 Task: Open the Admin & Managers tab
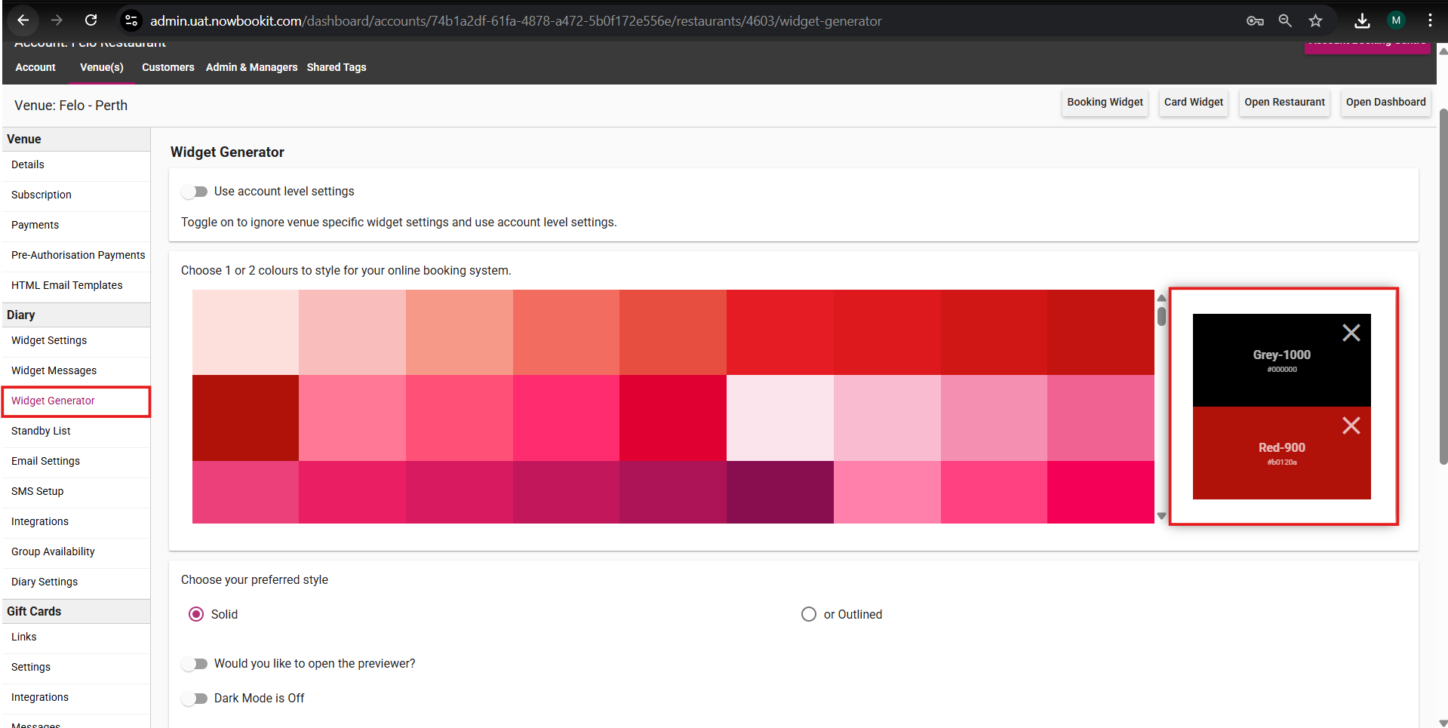251,67
